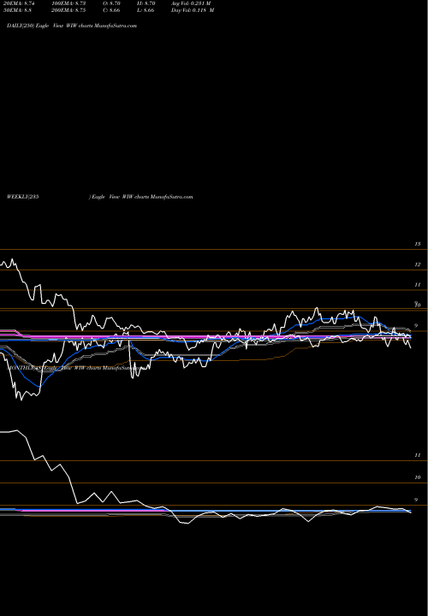Click the 100EMA: 8.73 value

pyautogui.click(x=68, y=3)
